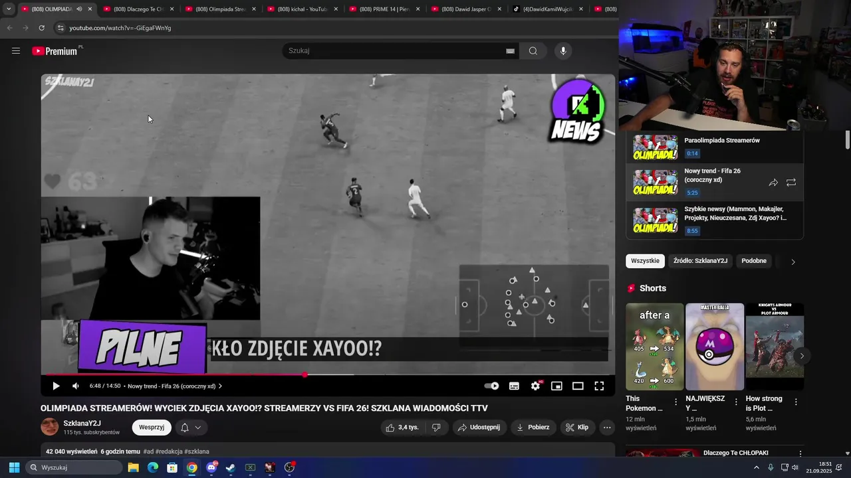Open 'This Pokemon' short thumbnail
This screenshot has height=478, width=851.
(x=654, y=347)
